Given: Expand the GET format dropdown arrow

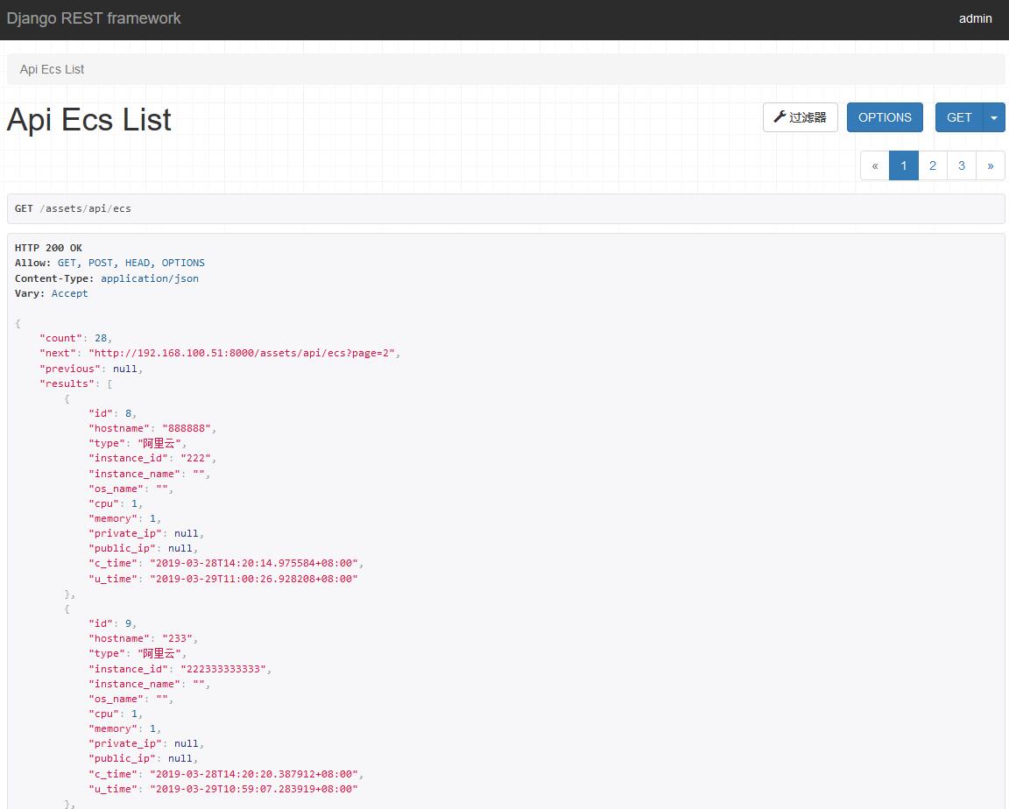Looking at the screenshot, I should tap(993, 117).
